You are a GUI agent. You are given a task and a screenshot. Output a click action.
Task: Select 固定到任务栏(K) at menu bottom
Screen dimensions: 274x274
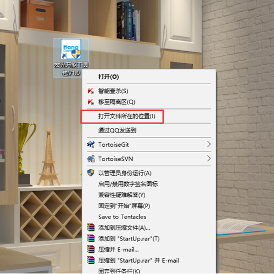[149, 270]
